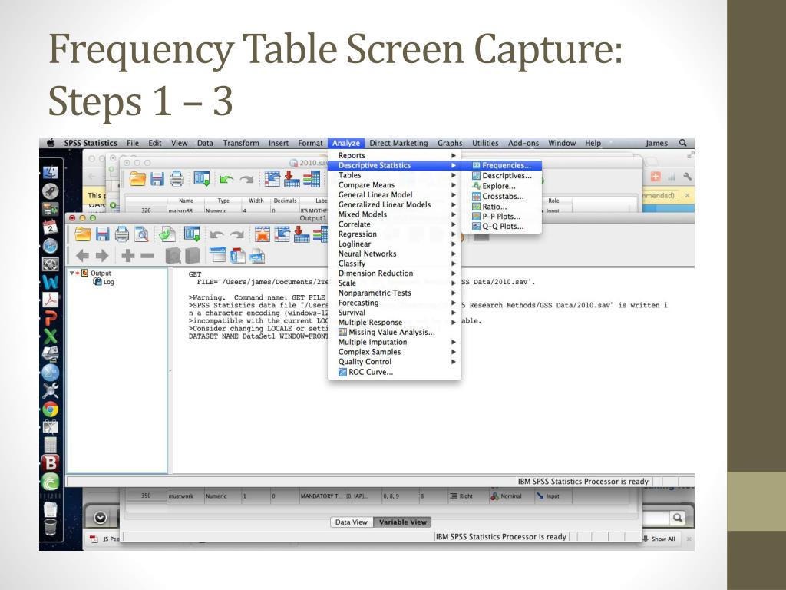786x590 pixels.
Task: Open Tables submenu arrow
Action: click(453, 175)
